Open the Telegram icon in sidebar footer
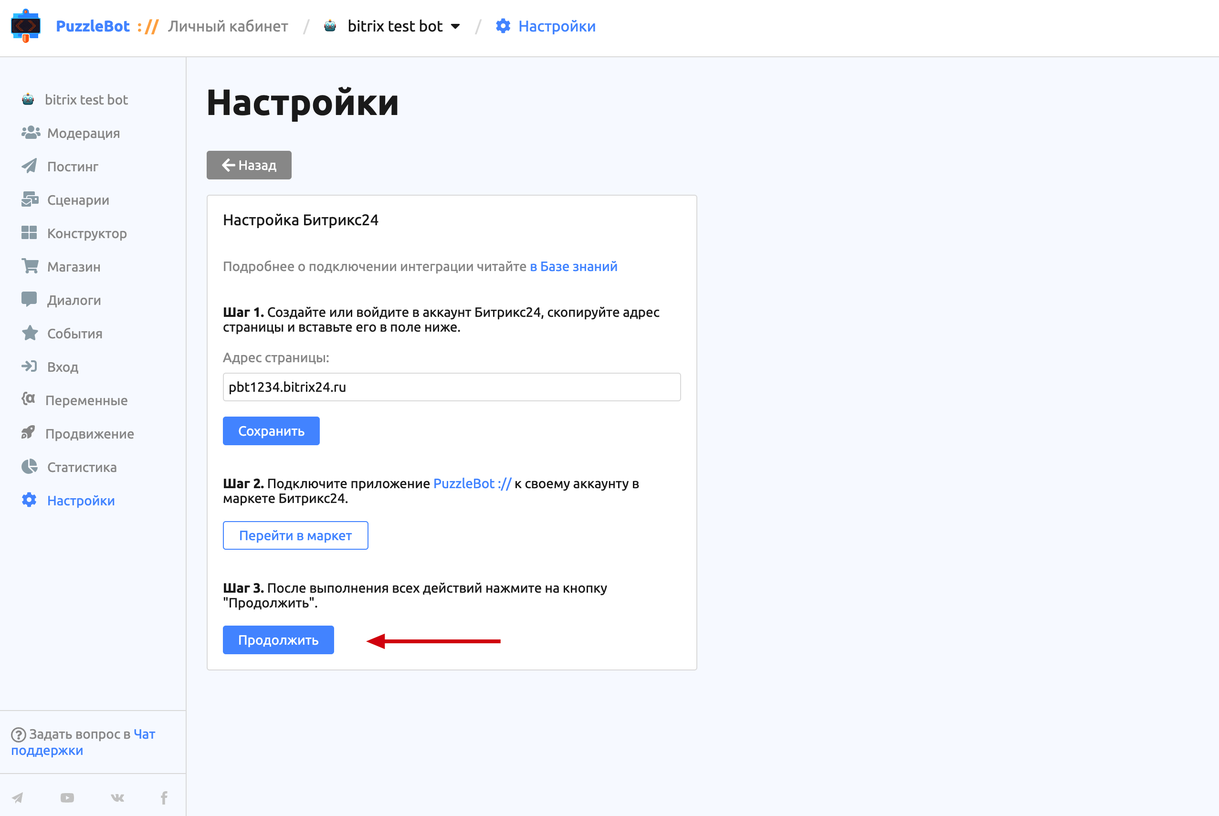Viewport: 1219px width, 816px height. [x=18, y=797]
